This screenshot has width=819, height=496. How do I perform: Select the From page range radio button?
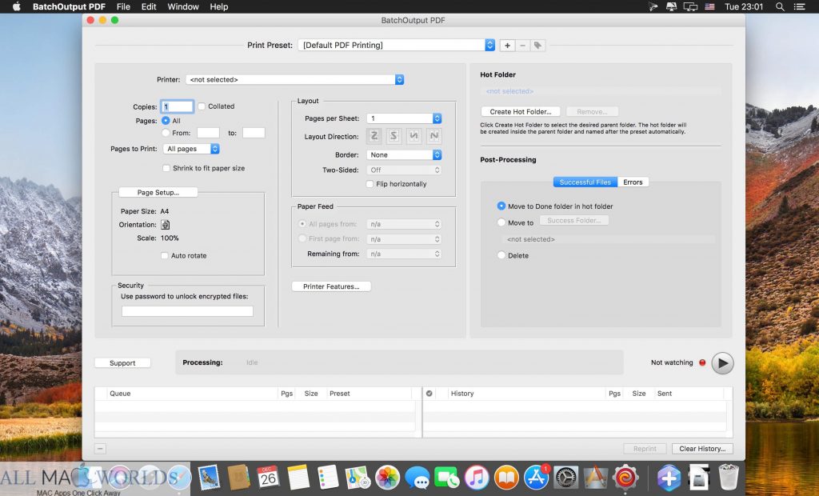(166, 134)
